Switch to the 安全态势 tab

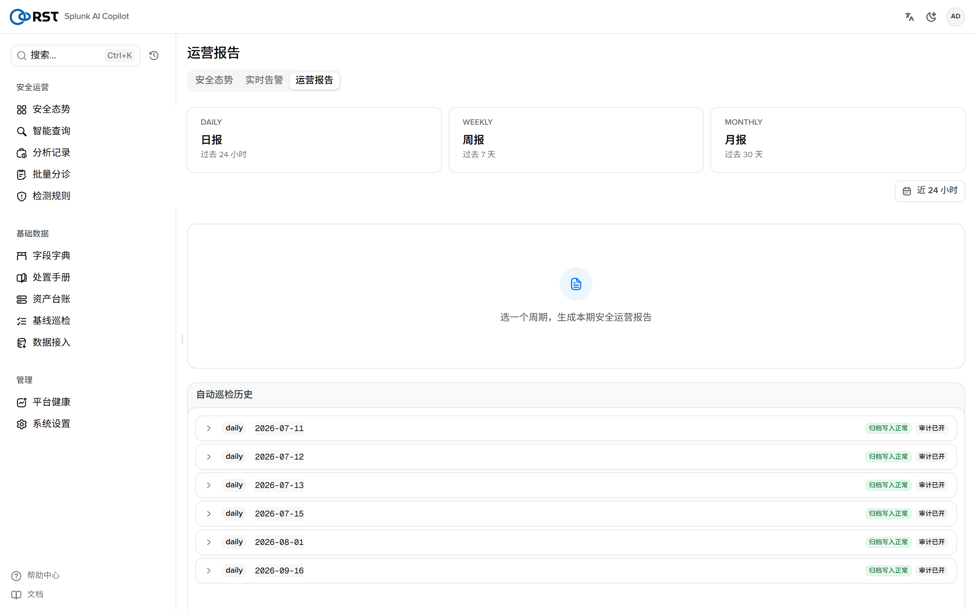click(x=214, y=80)
